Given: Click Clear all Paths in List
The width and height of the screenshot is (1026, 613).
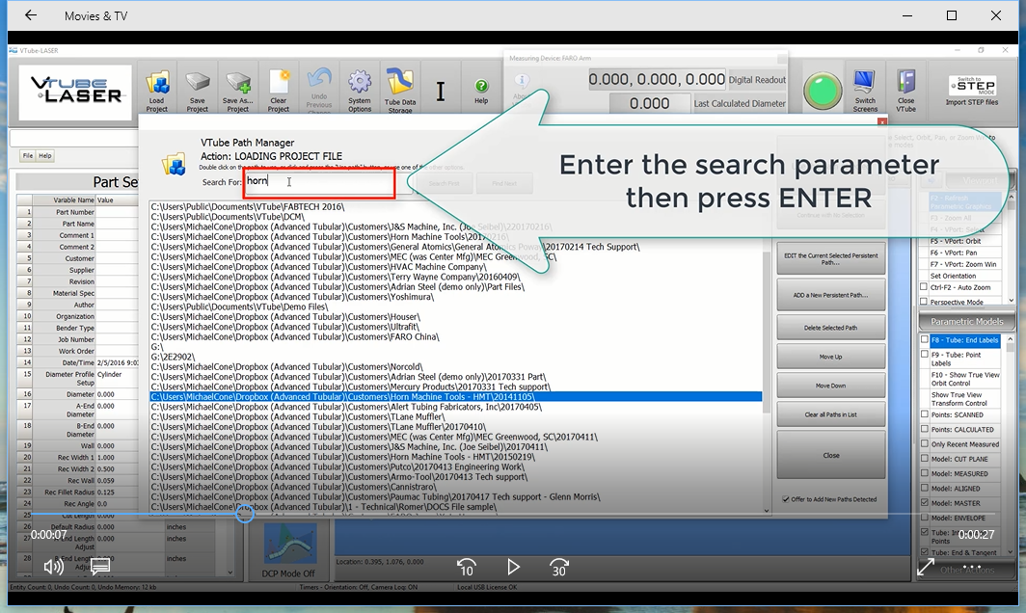Looking at the screenshot, I should tap(831, 414).
